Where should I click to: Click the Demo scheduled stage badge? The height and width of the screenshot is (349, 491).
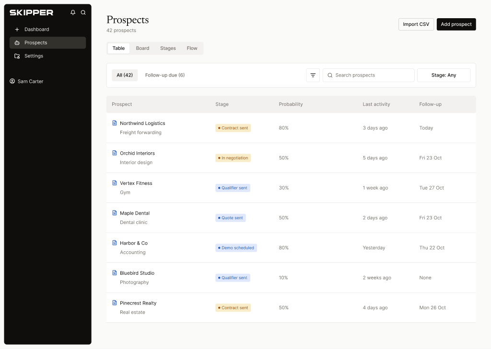[x=236, y=248]
